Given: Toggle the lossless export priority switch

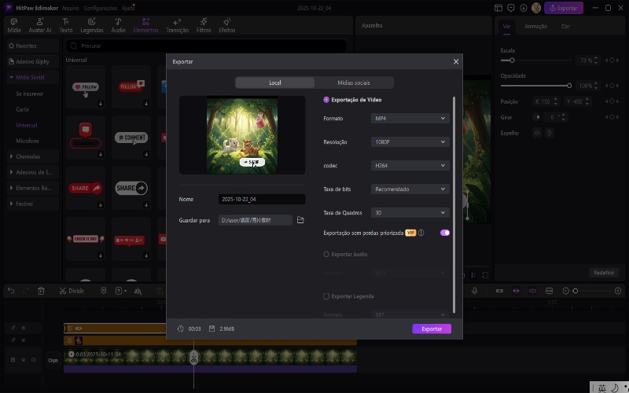Looking at the screenshot, I should click(445, 233).
